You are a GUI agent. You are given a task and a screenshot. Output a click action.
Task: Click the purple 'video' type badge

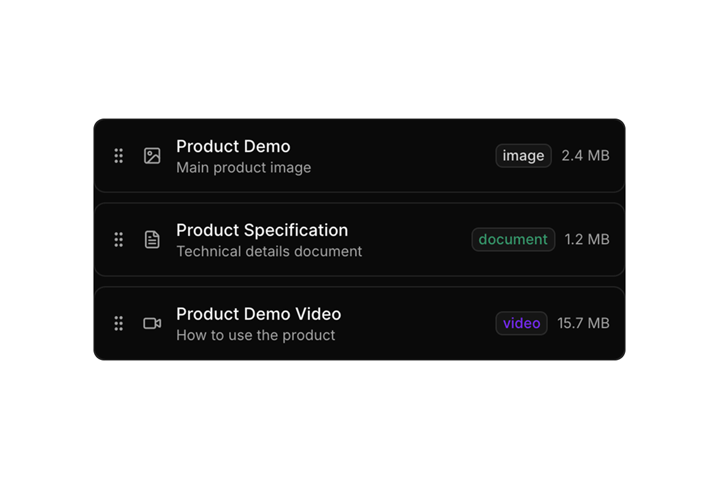coord(521,323)
